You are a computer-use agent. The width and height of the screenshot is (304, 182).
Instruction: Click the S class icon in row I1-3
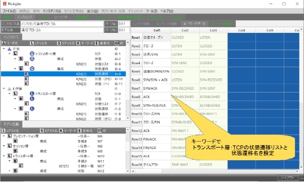[x=21, y=109]
